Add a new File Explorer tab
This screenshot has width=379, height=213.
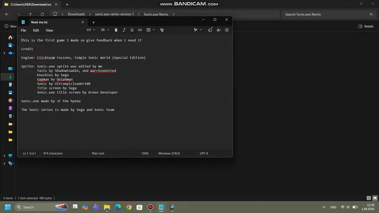click(67, 4)
